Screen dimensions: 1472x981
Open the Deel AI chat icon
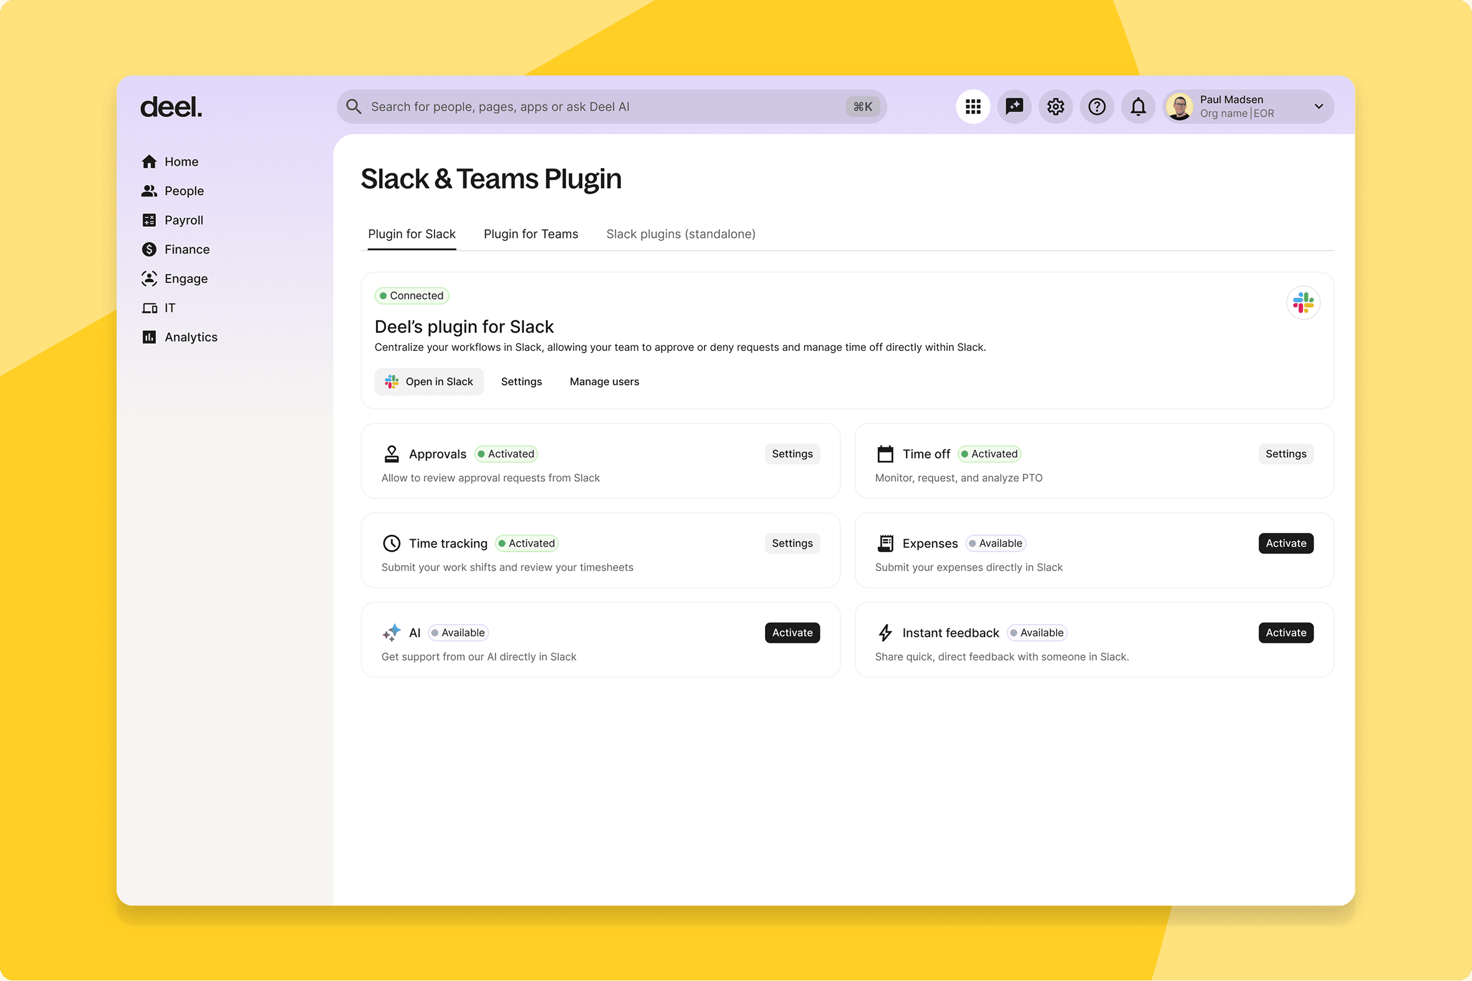click(x=1014, y=107)
